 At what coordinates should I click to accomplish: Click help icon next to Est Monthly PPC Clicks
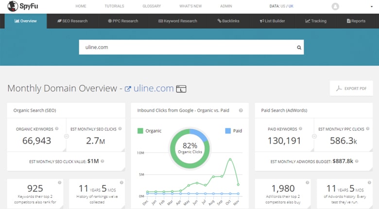(x=368, y=129)
